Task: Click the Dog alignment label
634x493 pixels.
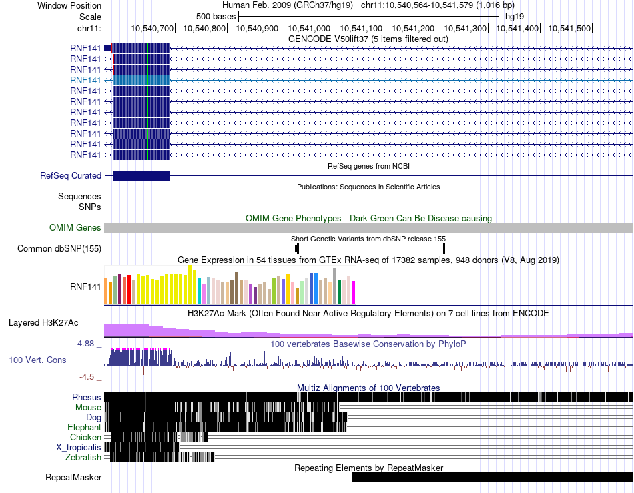Action: (x=94, y=418)
